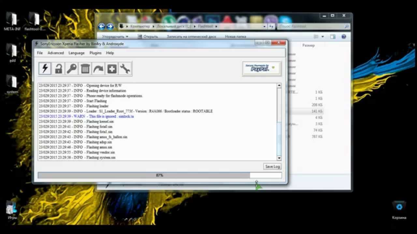Open the File menu in Flasher
417x234 pixels.
pos(40,53)
